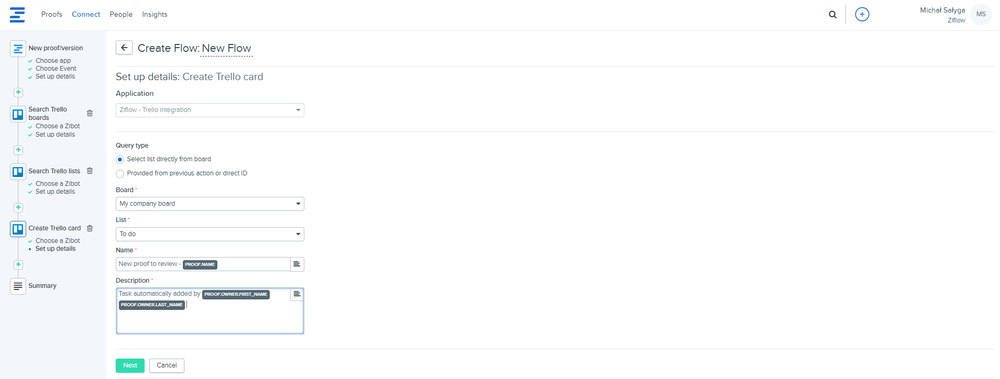Open the Insights tab
The width and height of the screenshot is (1000, 379).
coord(155,15)
